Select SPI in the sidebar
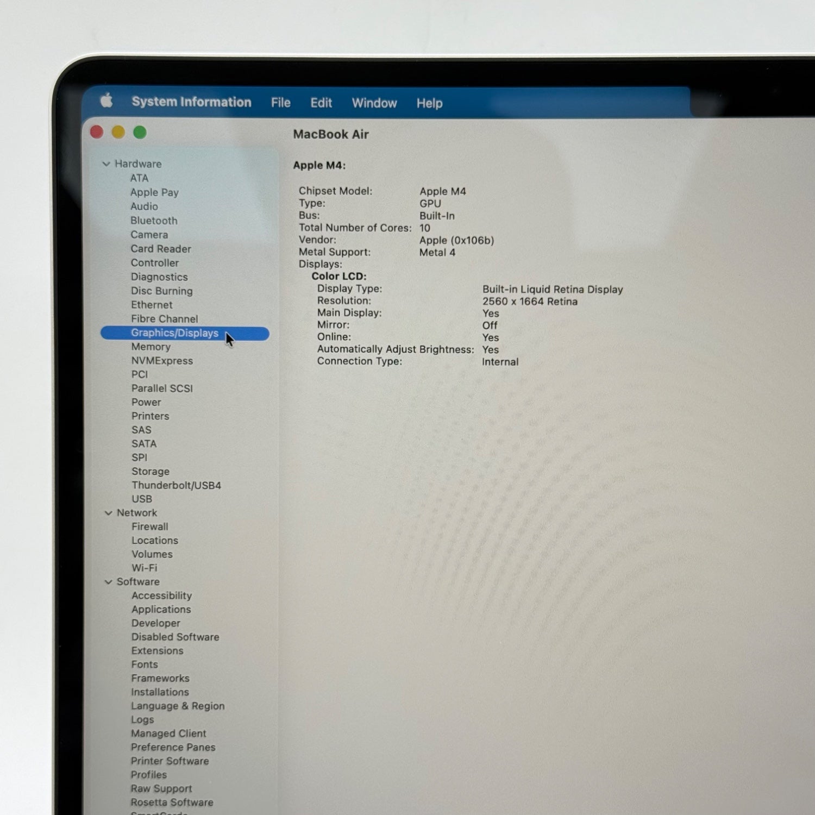Viewport: 815px width, 815px height. coord(139,457)
